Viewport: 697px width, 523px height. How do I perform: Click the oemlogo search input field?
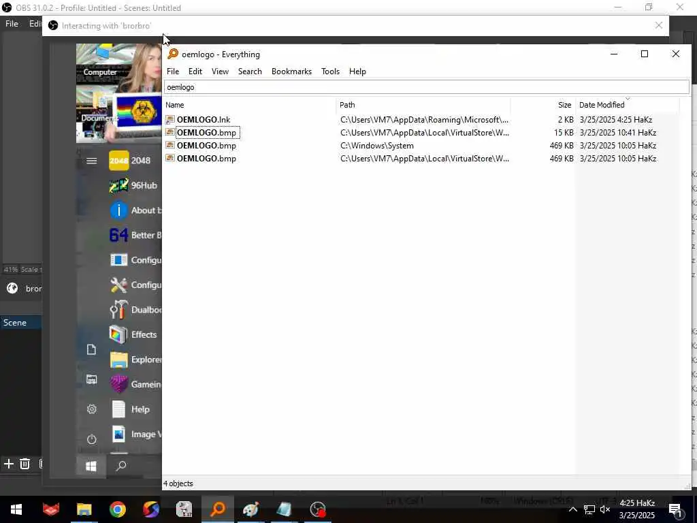426,87
